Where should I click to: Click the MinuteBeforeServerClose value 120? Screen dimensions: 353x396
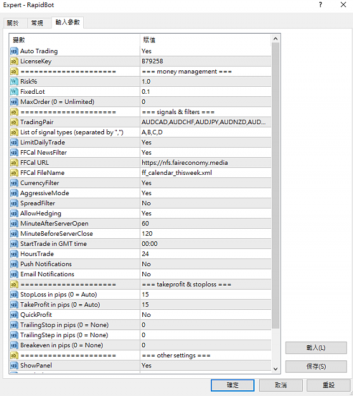pos(147,234)
